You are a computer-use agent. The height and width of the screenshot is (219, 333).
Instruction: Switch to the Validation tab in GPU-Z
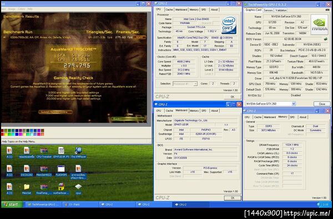pyautogui.click(x=281, y=10)
